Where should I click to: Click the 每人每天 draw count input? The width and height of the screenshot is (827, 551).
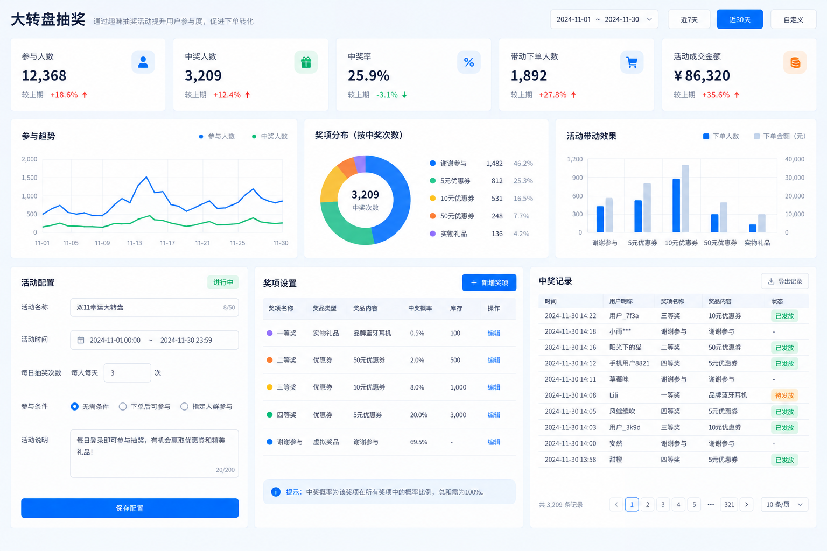[127, 372]
